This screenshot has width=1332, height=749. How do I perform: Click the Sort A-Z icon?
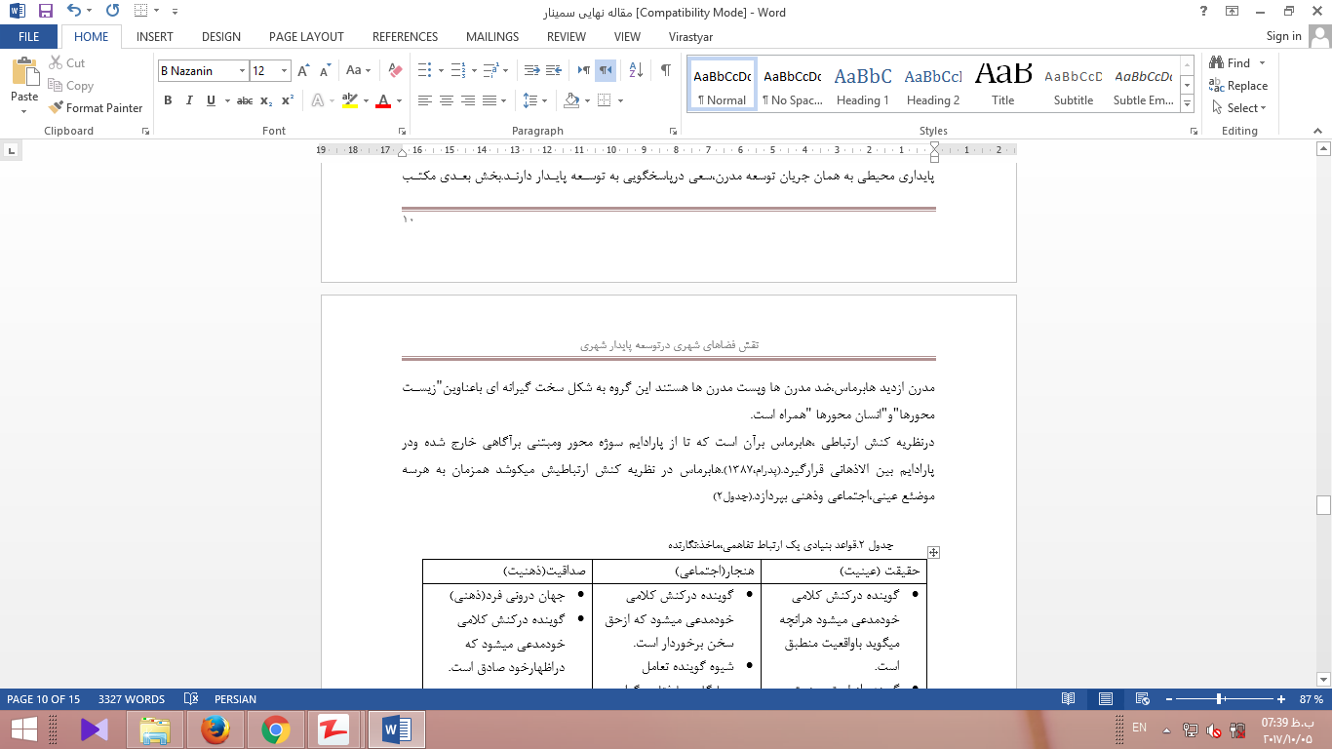click(x=636, y=70)
